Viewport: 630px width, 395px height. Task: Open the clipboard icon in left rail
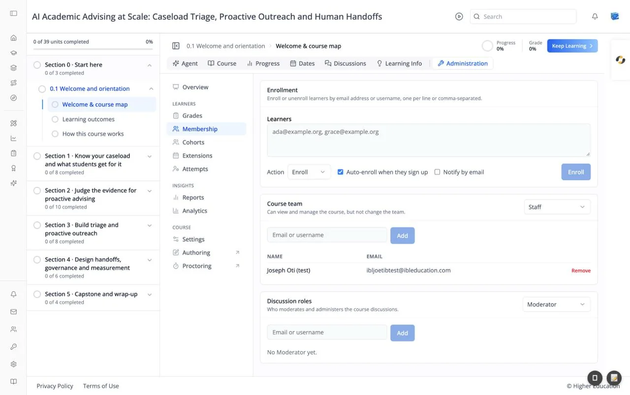point(13,153)
